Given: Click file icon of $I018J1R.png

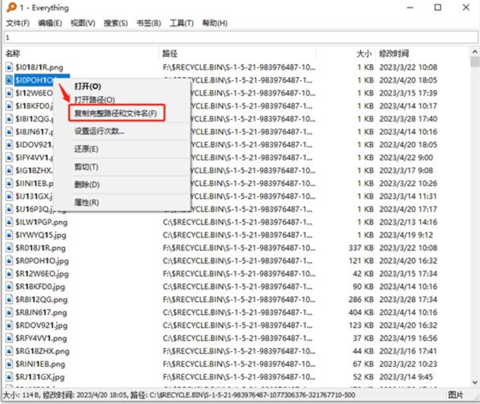Looking at the screenshot, I should (10, 67).
